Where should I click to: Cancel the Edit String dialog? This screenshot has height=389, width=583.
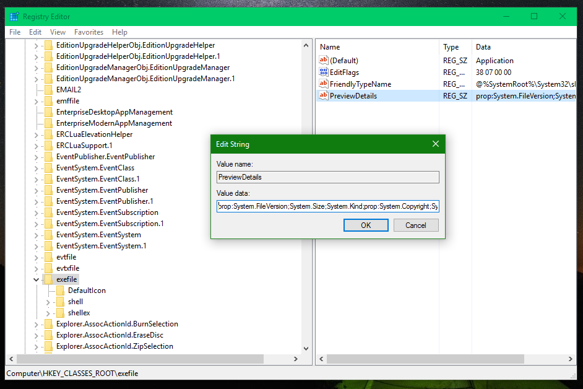coord(416,225)
